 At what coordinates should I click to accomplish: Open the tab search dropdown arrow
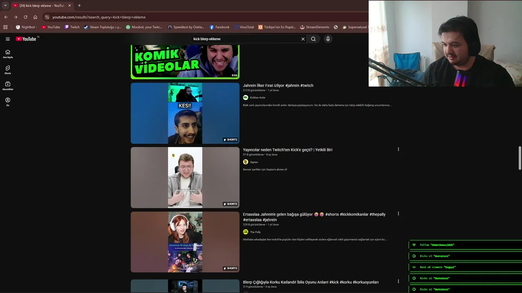(x=5, y=5)
